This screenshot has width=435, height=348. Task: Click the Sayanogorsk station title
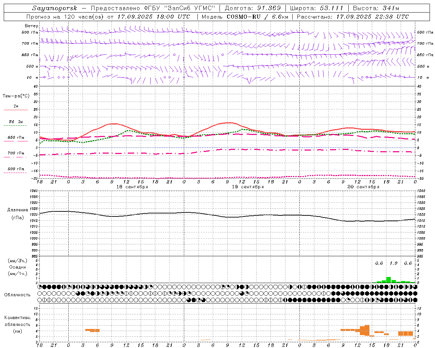tap(55, 8)
